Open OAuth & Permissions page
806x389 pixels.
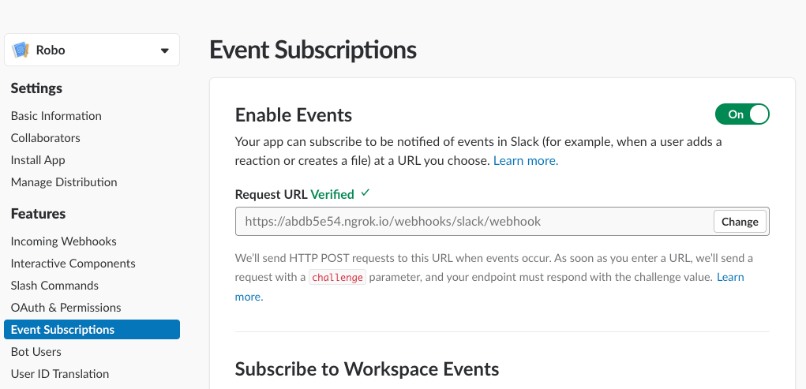coord(66,308)
